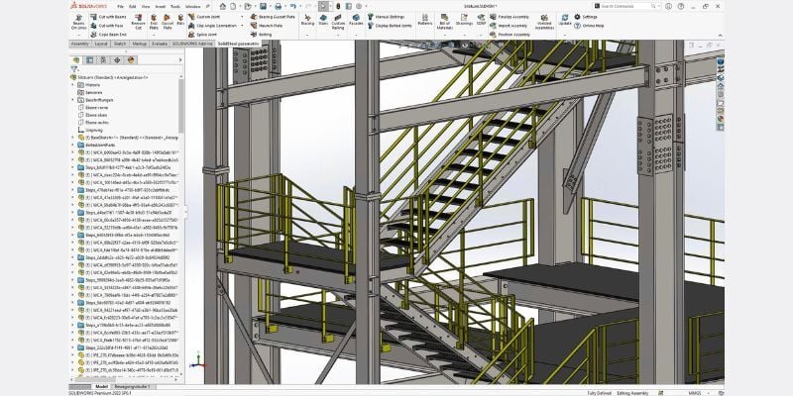Open Online Help
This screenshot has height=396, width=793.
click(x=589, y=26)
